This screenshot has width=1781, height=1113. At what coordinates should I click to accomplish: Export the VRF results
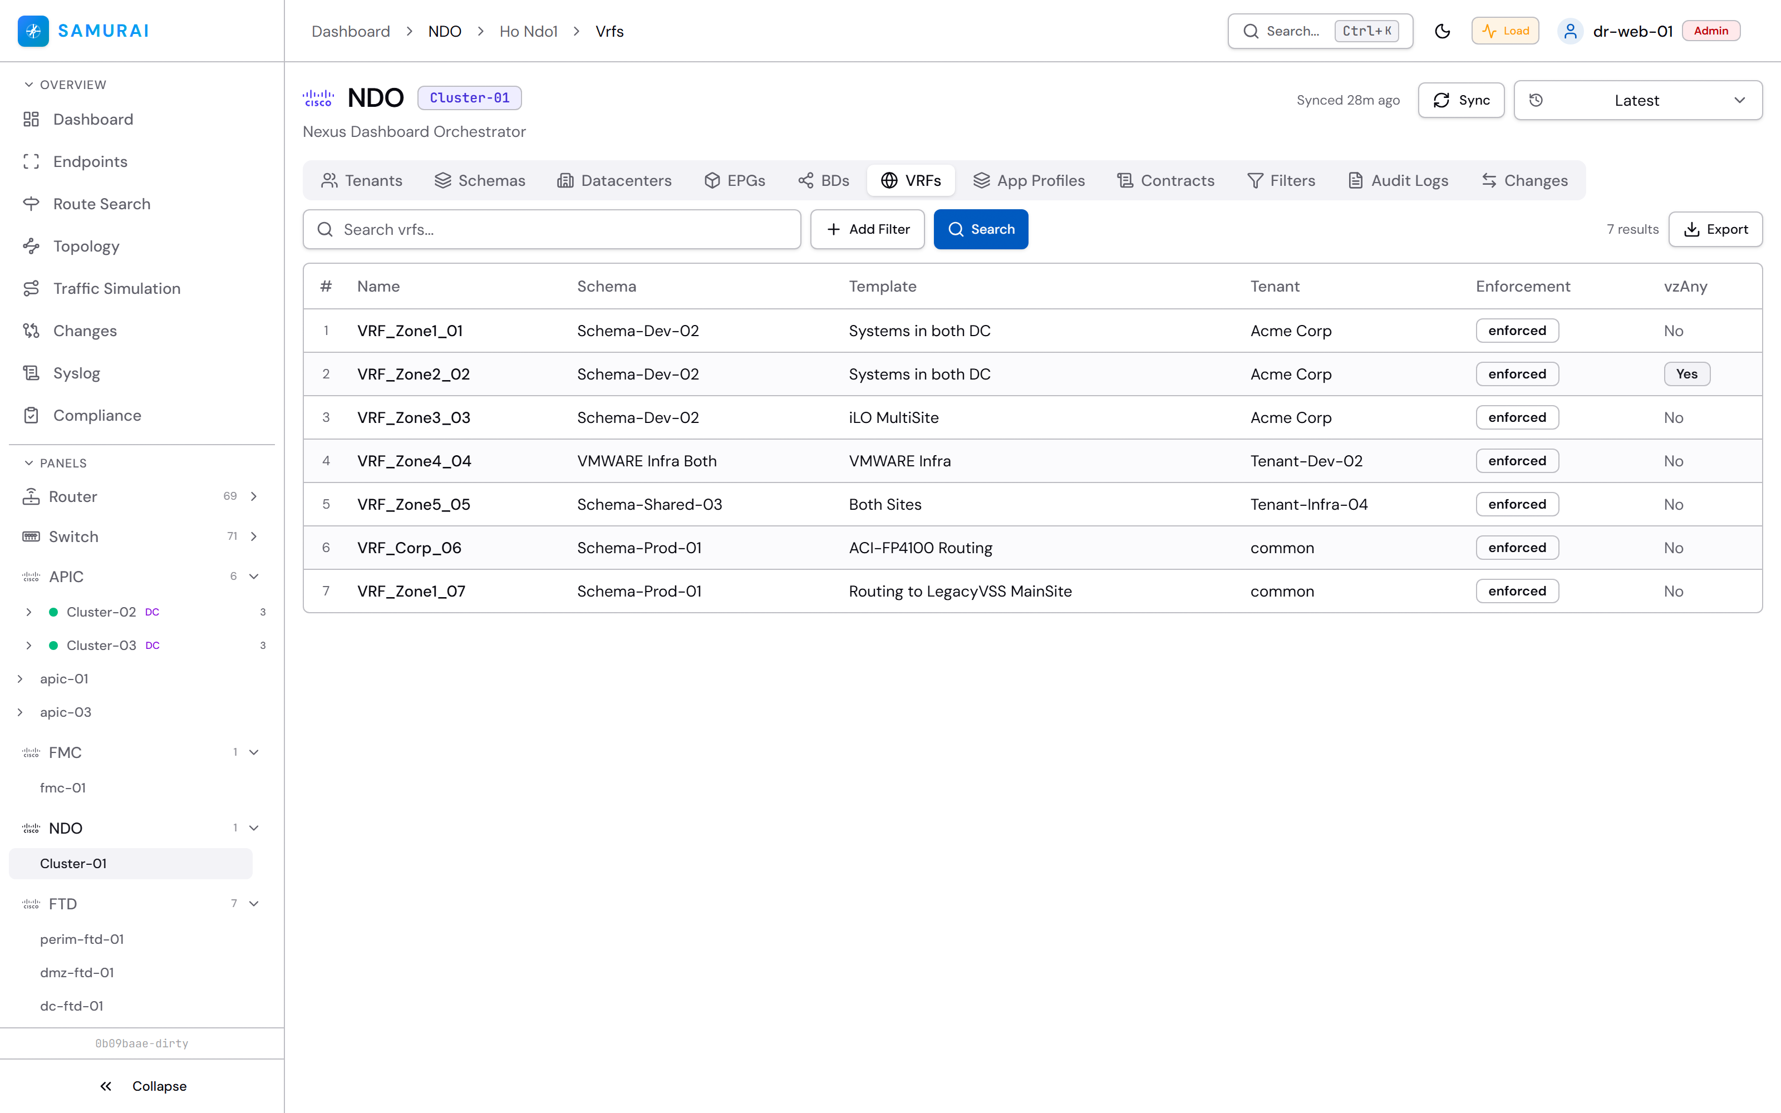coord(1715,230)
